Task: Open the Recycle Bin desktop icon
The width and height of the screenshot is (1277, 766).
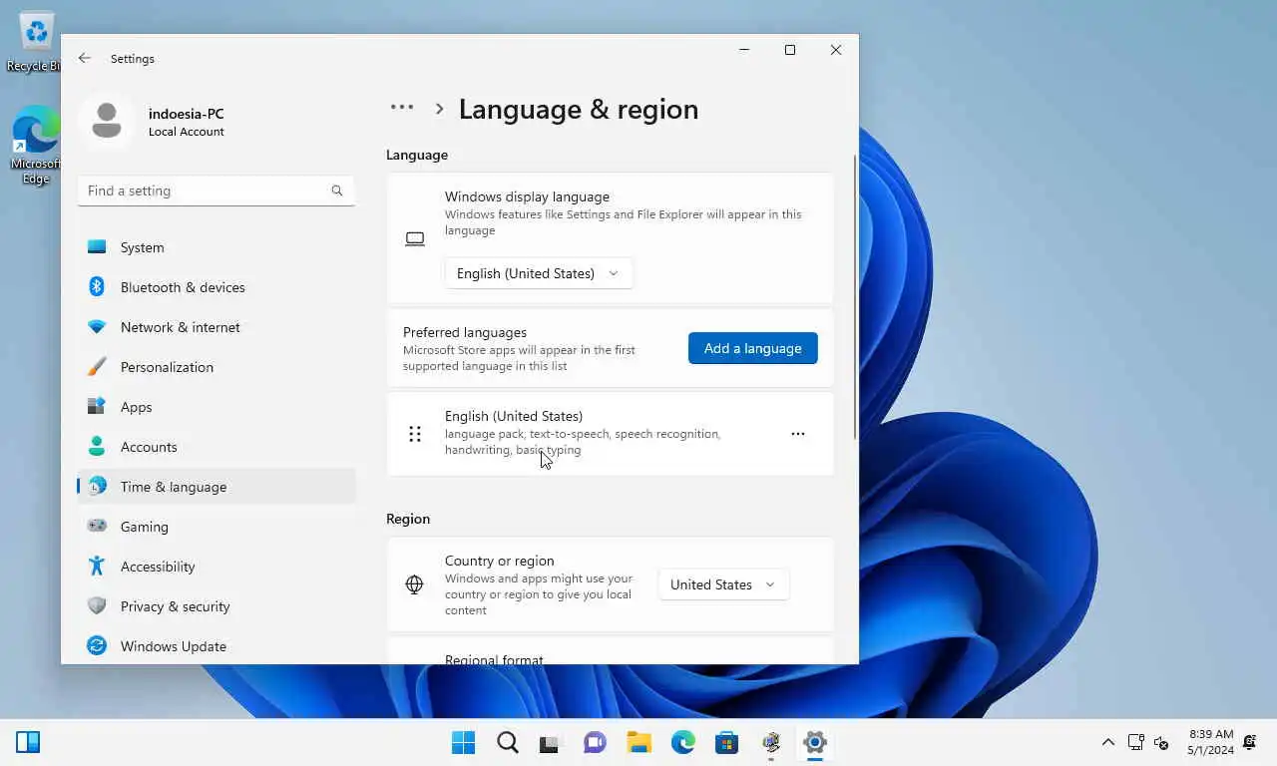Action: pos(36,42)
